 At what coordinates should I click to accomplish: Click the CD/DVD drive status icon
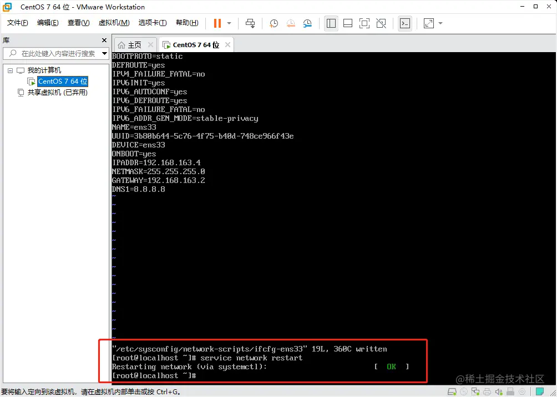click(x=464, y=392)
